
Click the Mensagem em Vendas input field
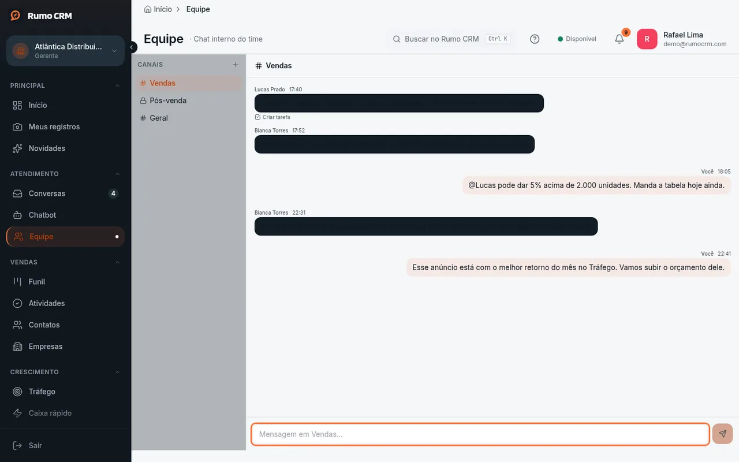point(480,434)
